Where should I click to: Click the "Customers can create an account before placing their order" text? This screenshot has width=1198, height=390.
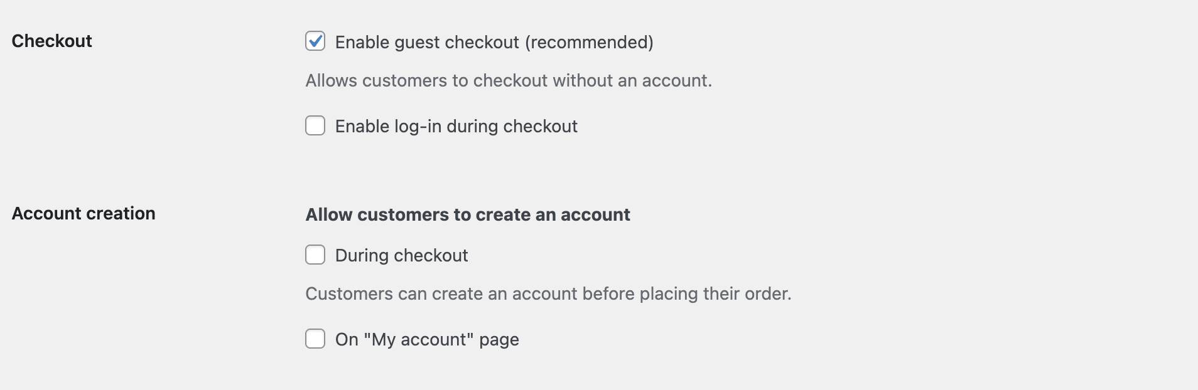(548, 293)
